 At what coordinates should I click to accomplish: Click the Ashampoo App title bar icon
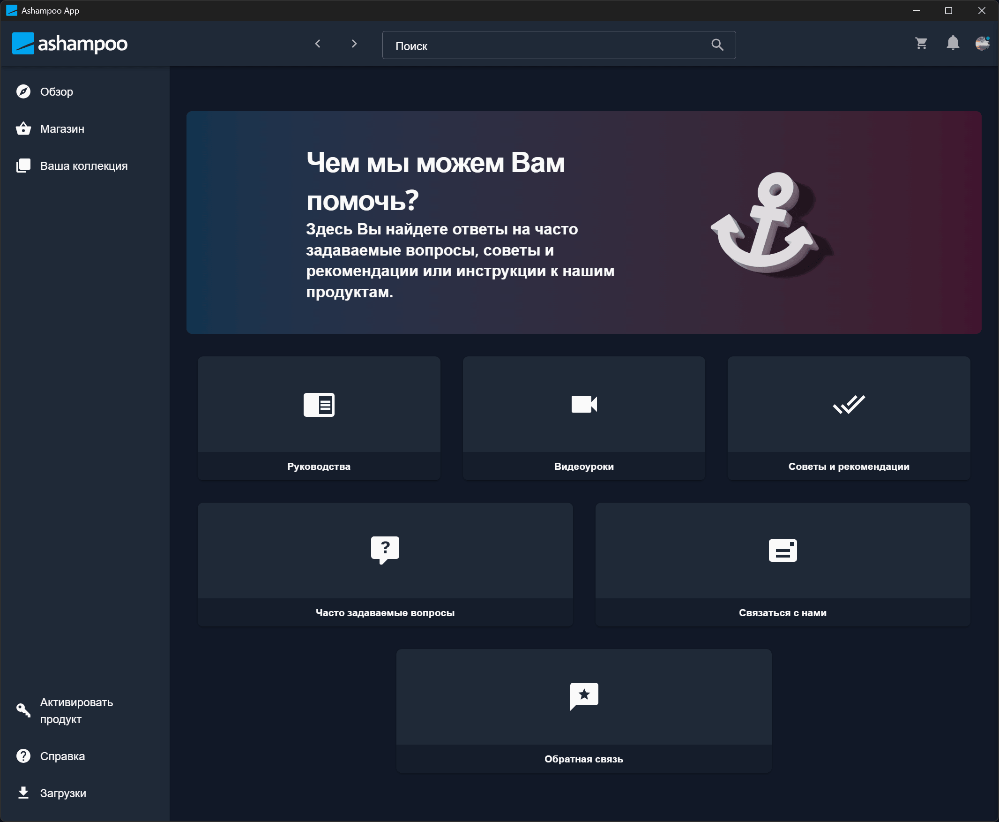[11, 10]
